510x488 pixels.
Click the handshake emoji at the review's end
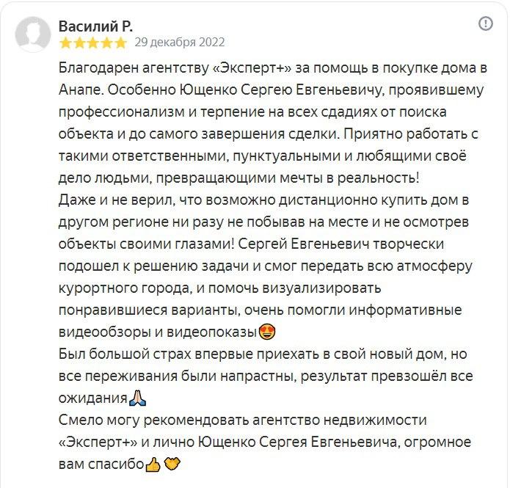pos(172,465)
